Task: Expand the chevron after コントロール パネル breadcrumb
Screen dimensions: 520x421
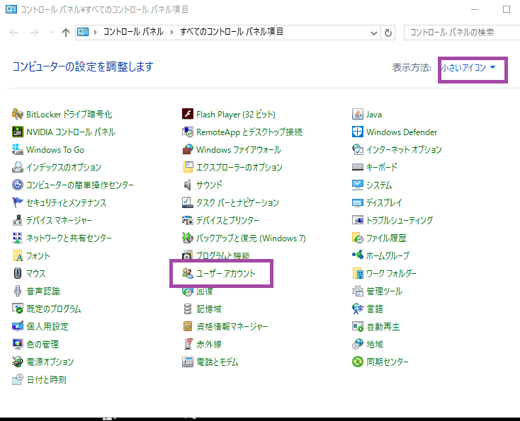Action: (x=171, y=32)
